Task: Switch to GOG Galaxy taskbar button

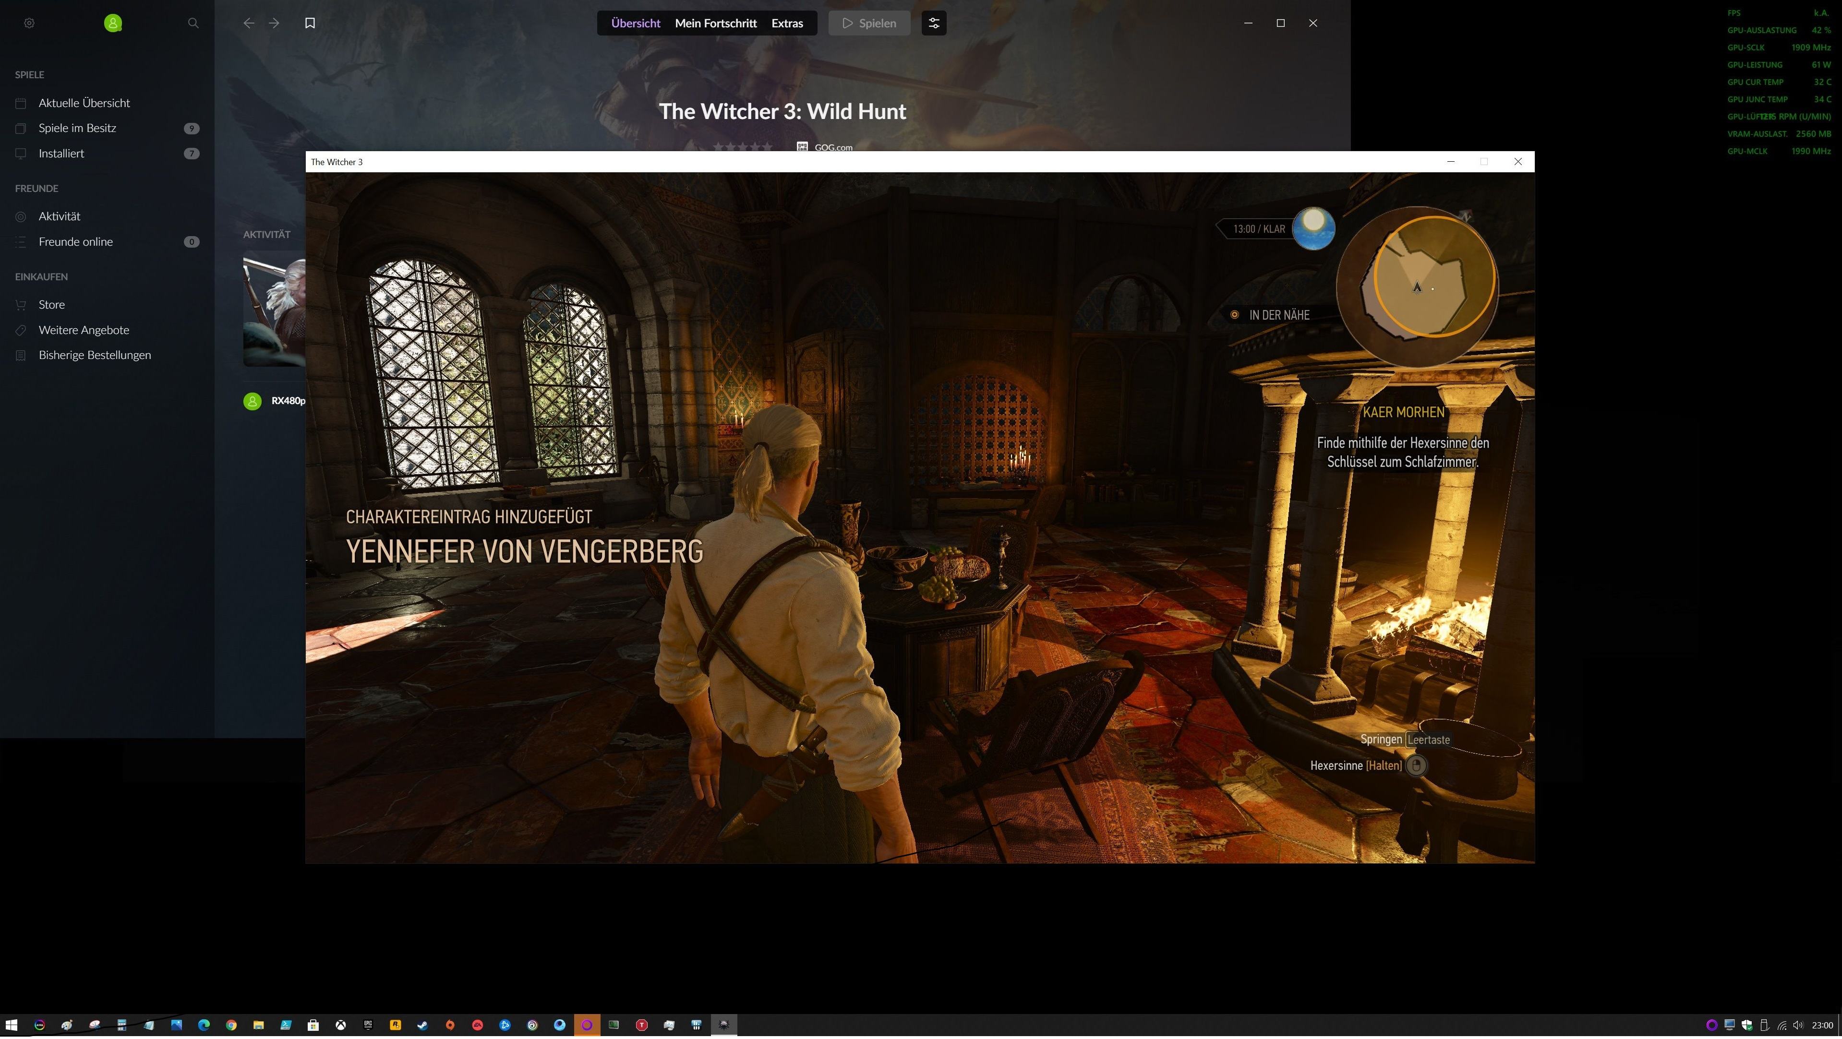Action: tap(586, 1026)
